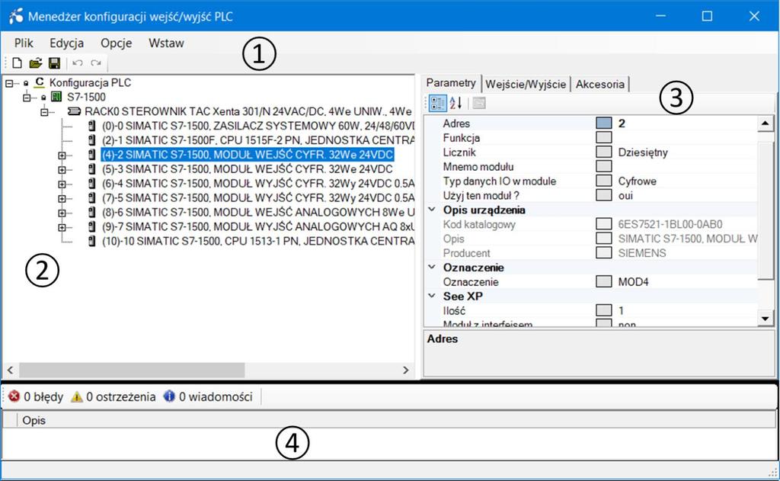The image size is (780, 481).
Task: Save the configuration with the floppy disk icon
Action: (54, 63)
